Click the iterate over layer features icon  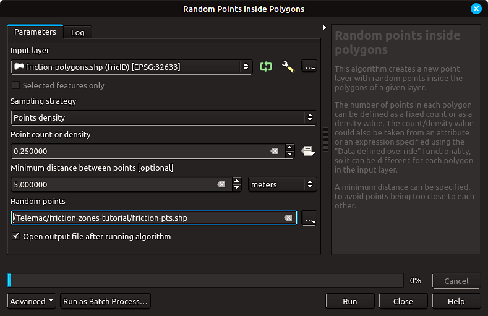266,67
